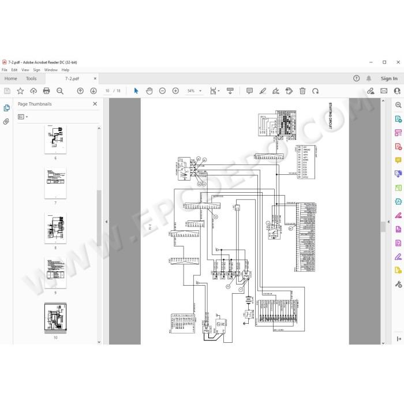This screenshot has width=404, height=404.
Task: Switch to the Tools tab
Action: coord(31,78)
